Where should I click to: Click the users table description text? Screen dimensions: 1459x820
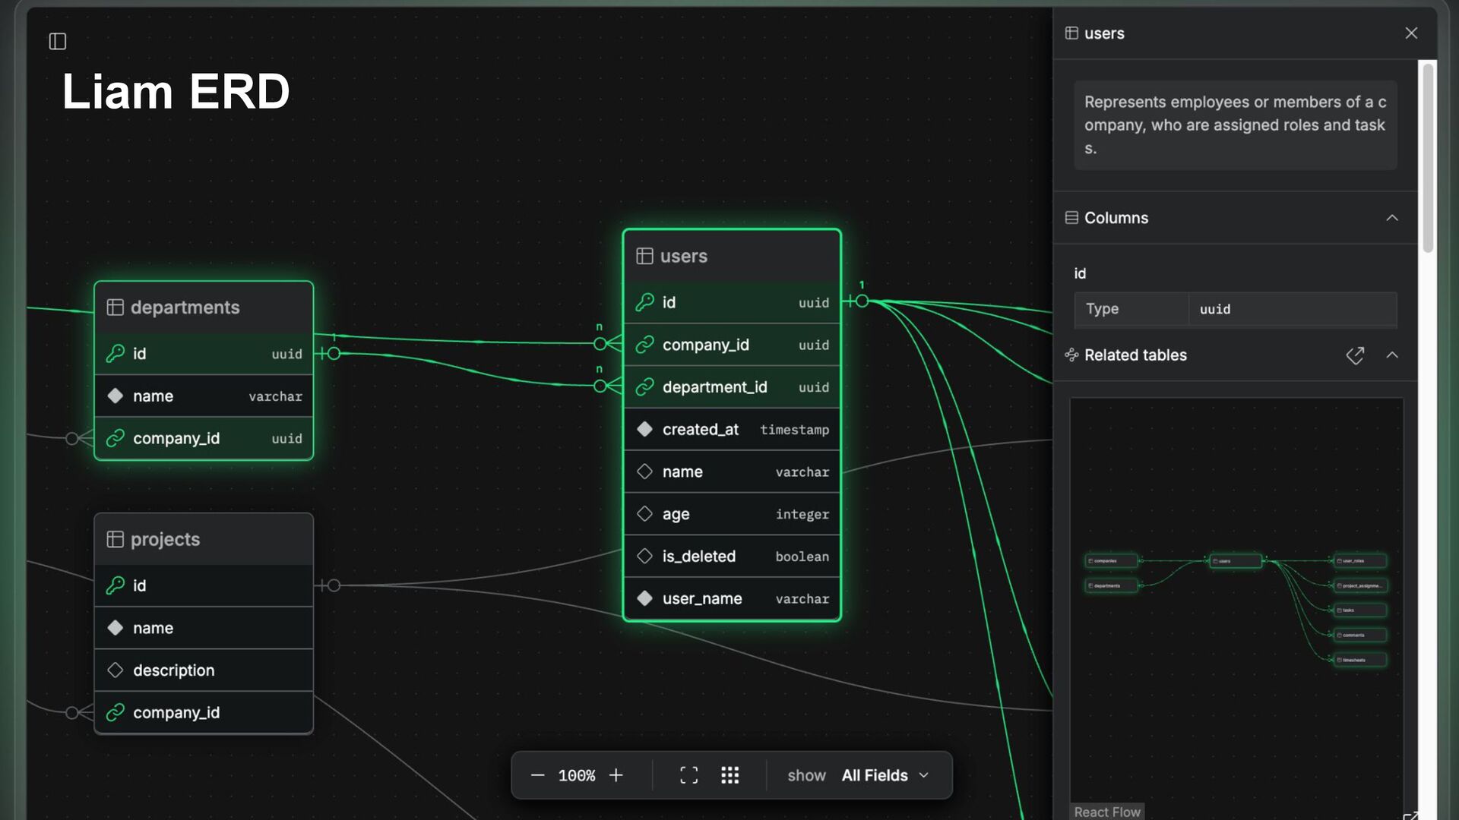pyautogui.click(x=1236, y=125)
